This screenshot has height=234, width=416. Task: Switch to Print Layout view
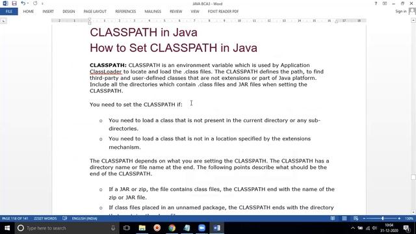click(x=344, y=218)
